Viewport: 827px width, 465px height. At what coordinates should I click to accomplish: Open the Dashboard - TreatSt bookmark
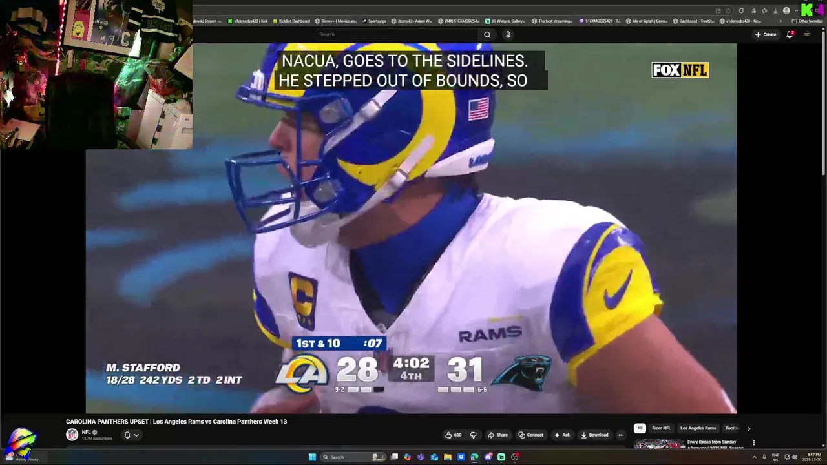(x=694, y=21)
